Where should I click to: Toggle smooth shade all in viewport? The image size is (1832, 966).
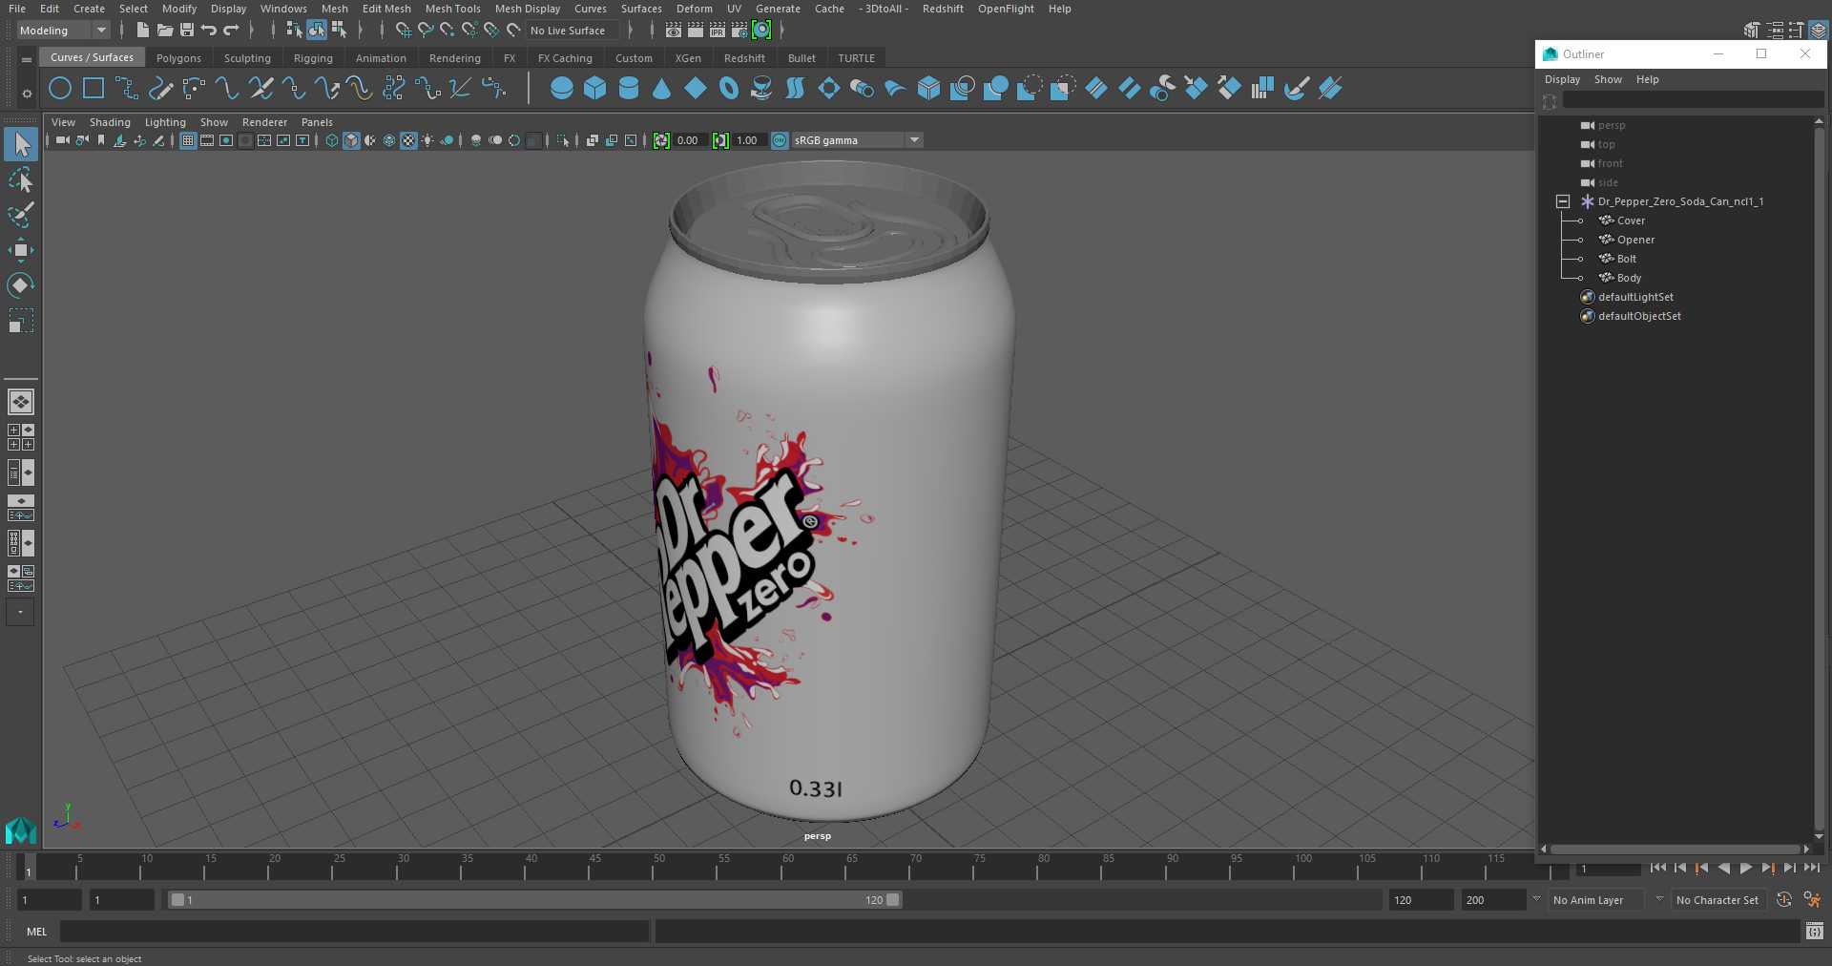[351, 140]
